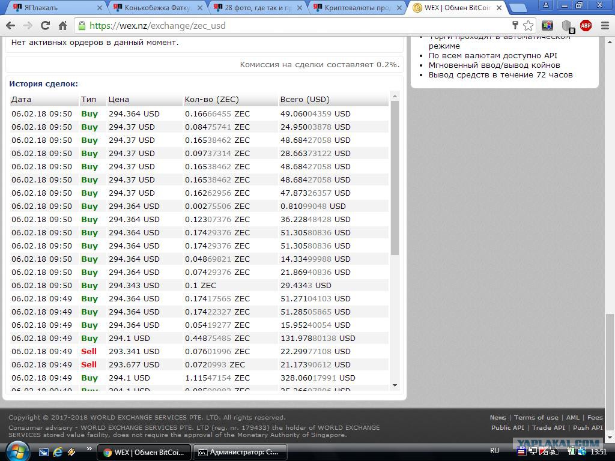Close the ЯПлакалъ tab

pos(100,7)
